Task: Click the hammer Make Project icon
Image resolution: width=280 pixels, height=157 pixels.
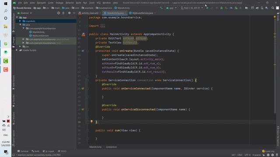Action: point(161,8)
